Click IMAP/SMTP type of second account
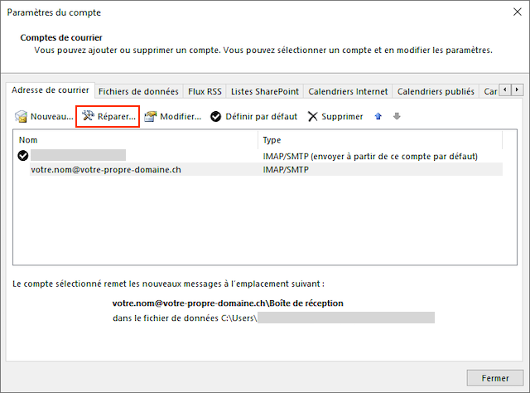The height and width of the screenshot is (393, 530). click(x=286, y=169)
